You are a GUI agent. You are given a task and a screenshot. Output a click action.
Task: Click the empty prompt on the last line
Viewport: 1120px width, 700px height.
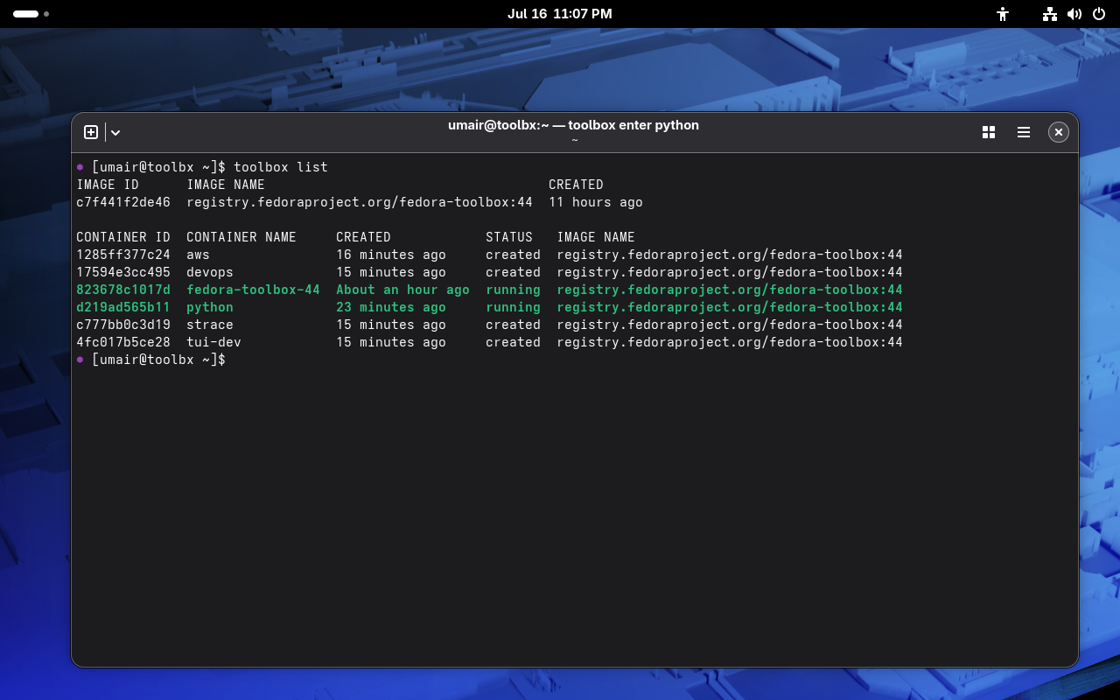[158, 360]
